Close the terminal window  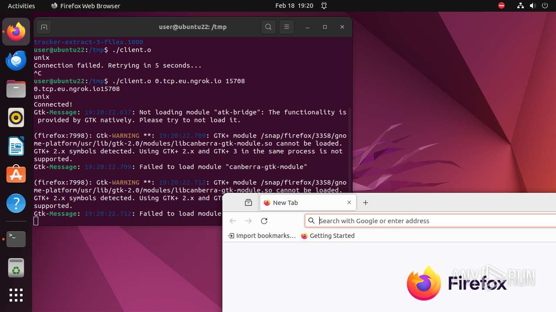(342, 27)
